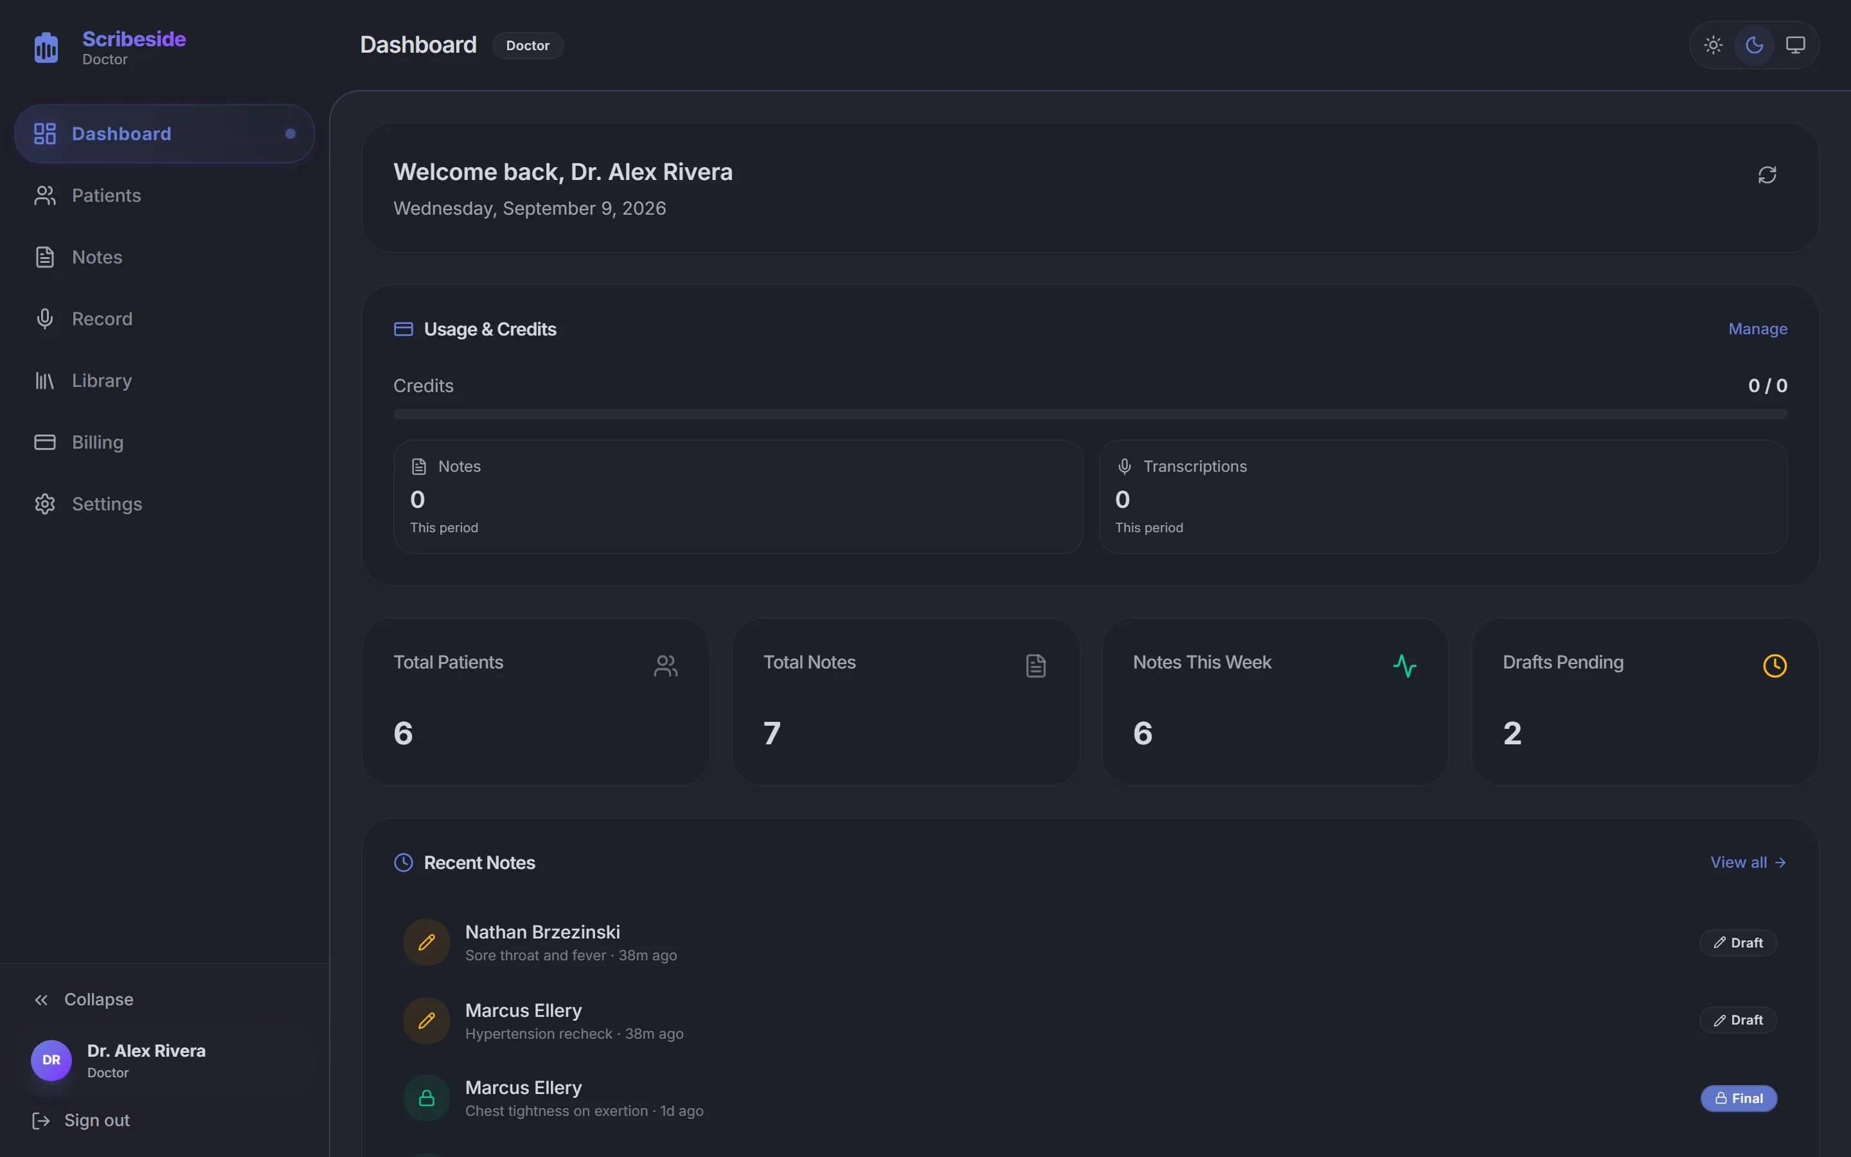
Task: Click the 0 / 0 credits value
Action: (1767, 386)
